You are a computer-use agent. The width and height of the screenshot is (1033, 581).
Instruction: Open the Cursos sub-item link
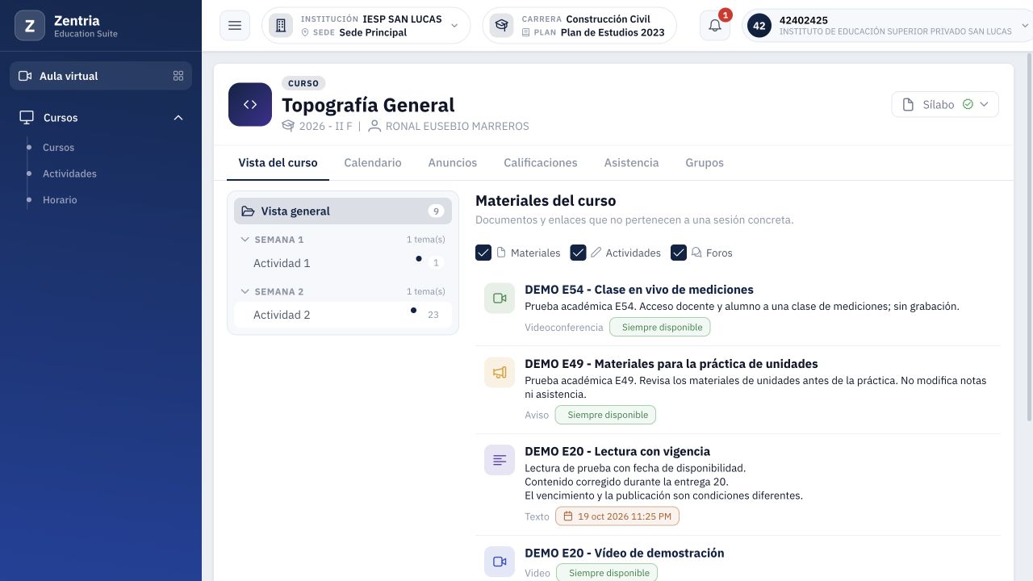click(x=58, y=148)
